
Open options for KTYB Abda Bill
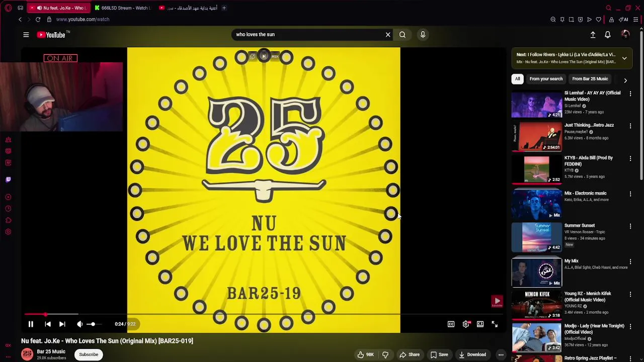[x=630, y=158]
